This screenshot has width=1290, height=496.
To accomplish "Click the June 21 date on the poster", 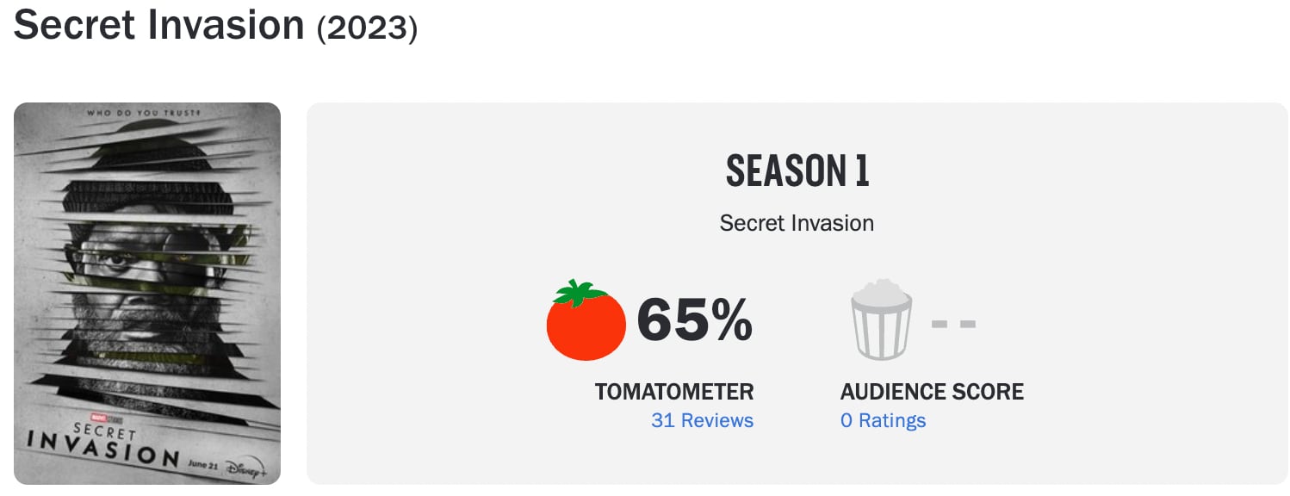I will (x=203, y=462).
